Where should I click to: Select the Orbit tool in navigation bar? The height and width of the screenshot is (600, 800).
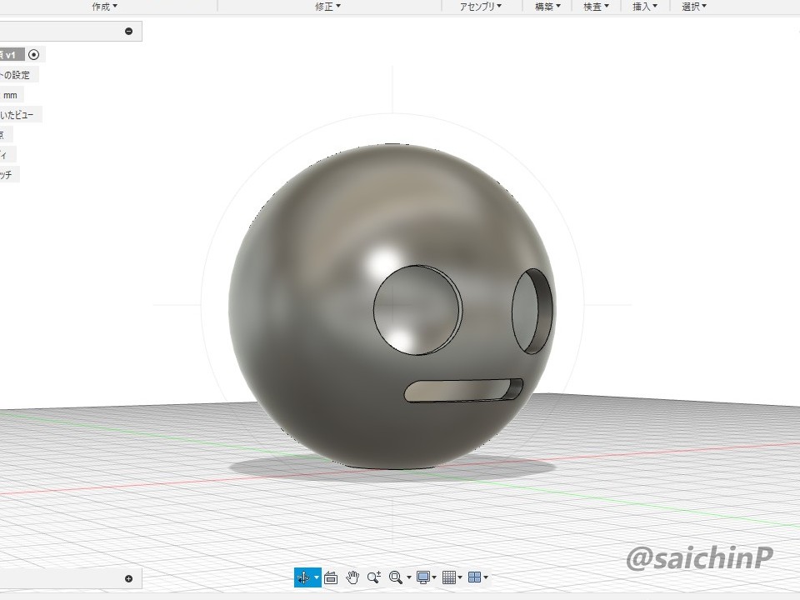click(x=304, y=577)
